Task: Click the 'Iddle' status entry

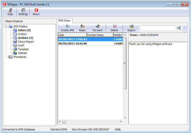Action: click(x=118, y=129)
